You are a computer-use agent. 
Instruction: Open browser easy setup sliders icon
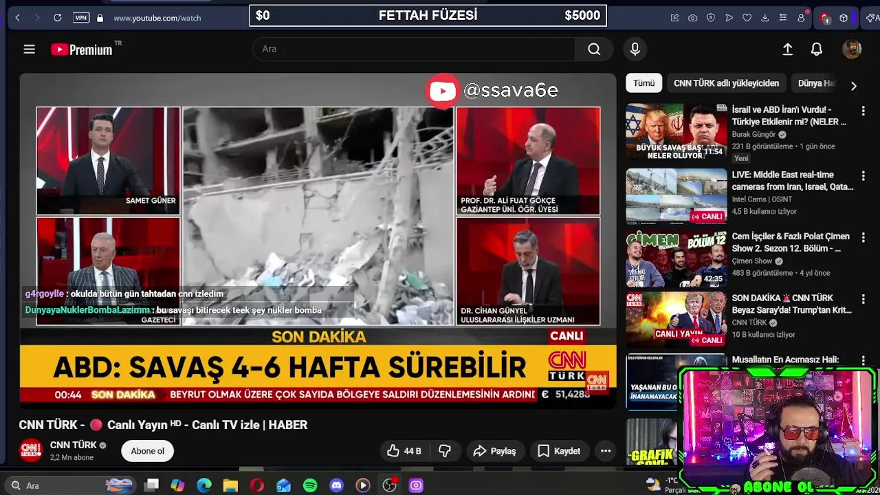[783, 17]
